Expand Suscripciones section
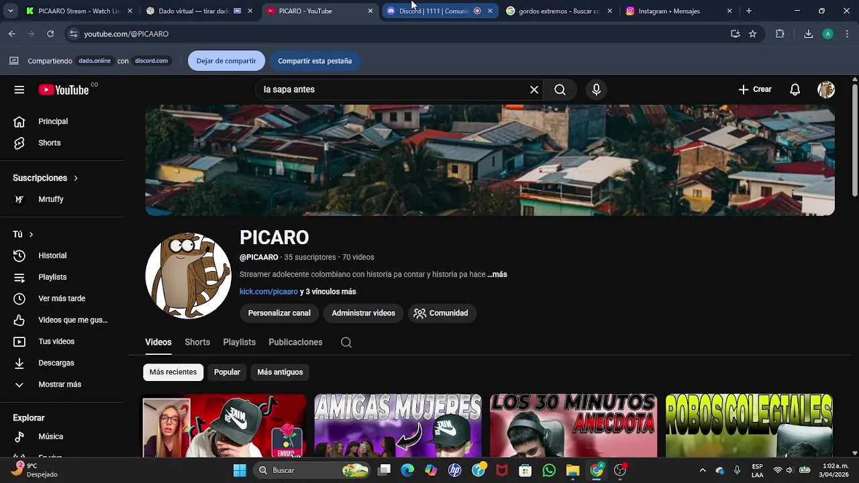The image size is (859, 483). coord(46,178)
